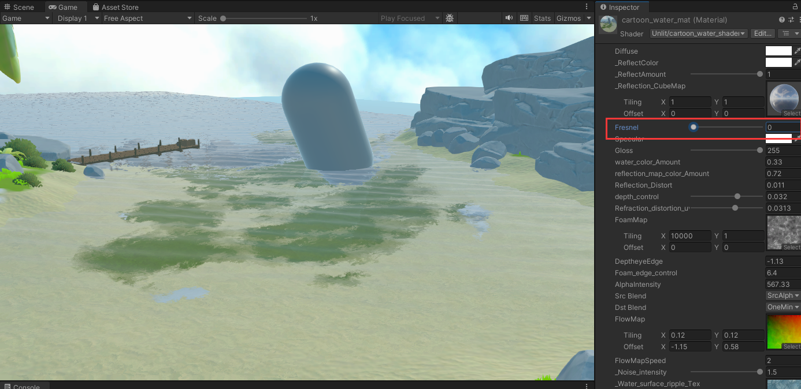Click the FlowMapSpeed field
Image resolution: width=801 pixels, height=389 pixels.
pyautogui.click(x=783, y=360)
